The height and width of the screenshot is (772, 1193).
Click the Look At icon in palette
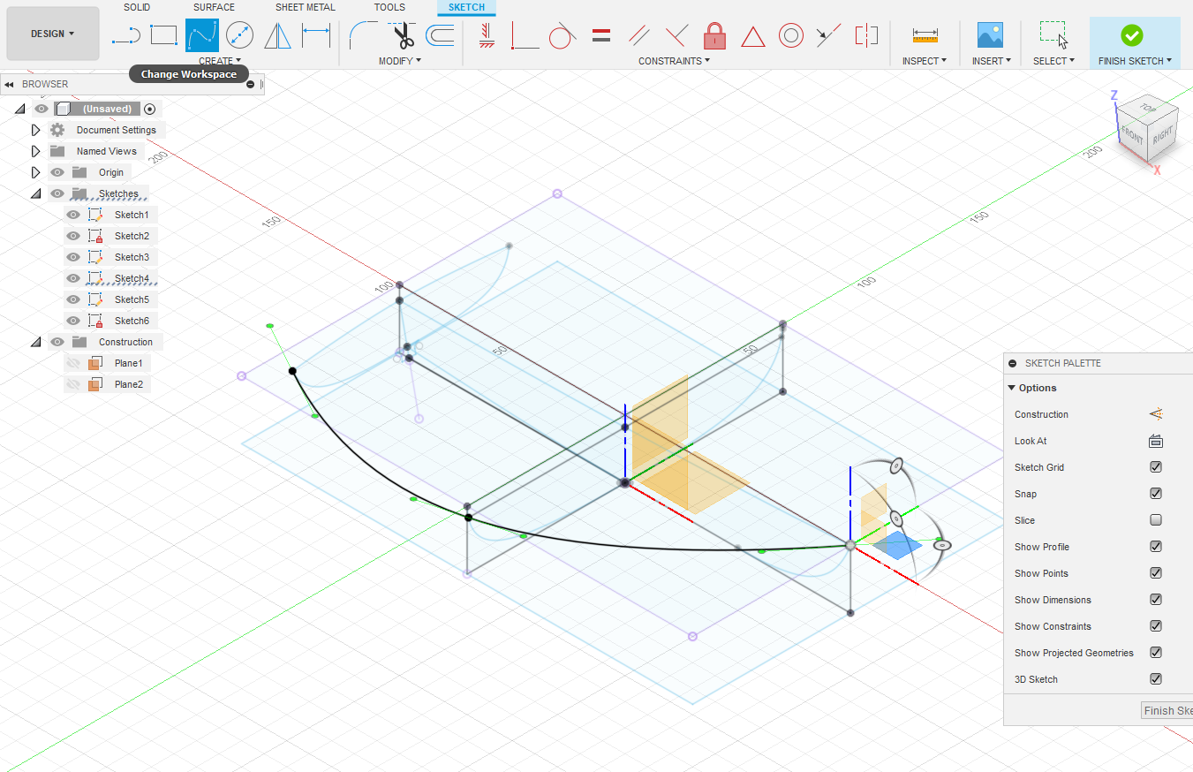(x=1156, y=441)
